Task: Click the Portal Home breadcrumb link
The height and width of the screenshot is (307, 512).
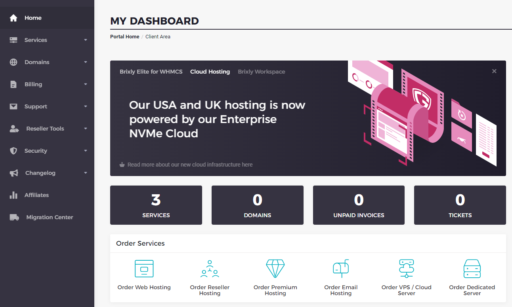Action: [x=125, y=37]
